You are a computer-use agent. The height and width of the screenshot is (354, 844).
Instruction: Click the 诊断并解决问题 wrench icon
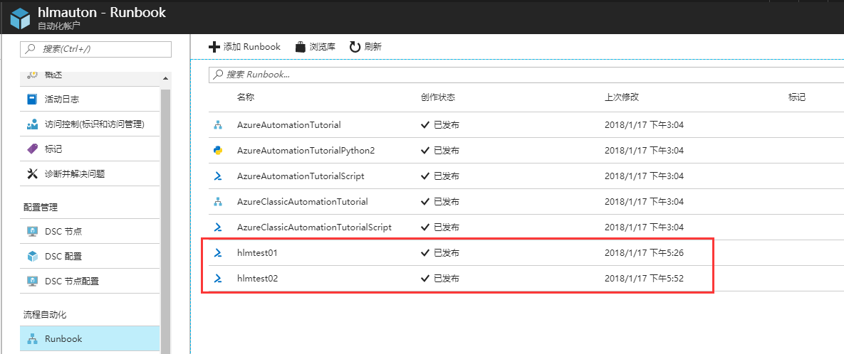(32, 173)
